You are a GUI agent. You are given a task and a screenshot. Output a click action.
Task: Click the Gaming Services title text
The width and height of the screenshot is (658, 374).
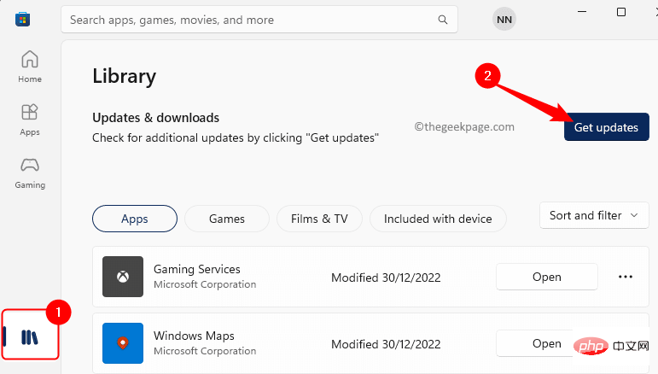tap(197, 269)
